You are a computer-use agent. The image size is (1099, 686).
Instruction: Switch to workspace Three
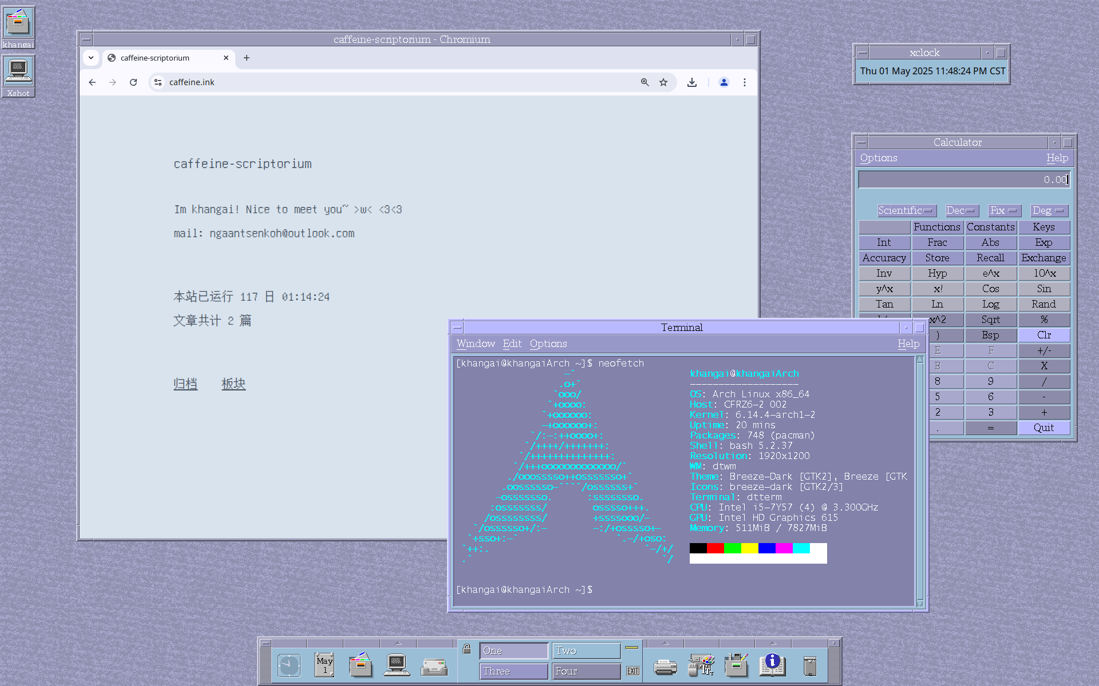(513, 671)
